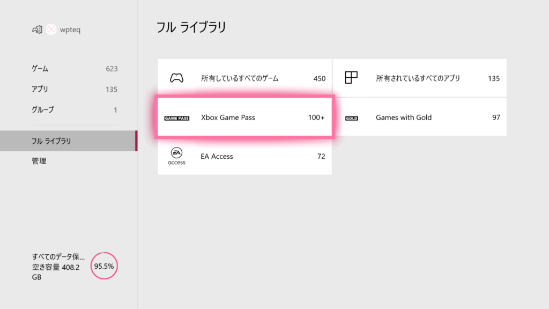Click the 95.5% storage usage ring
Viewport: 549px width, 309px height.
[104, 266]
